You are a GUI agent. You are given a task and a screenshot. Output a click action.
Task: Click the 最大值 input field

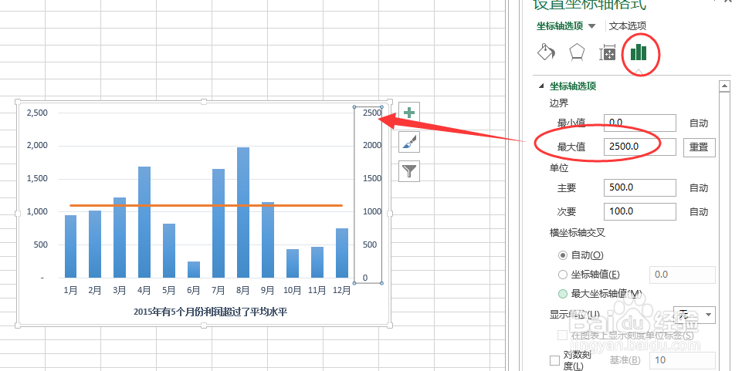[640, 147]
